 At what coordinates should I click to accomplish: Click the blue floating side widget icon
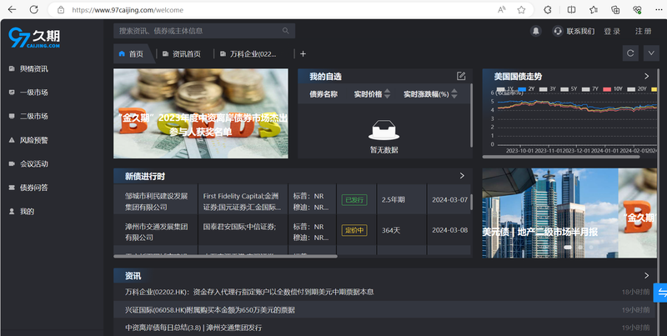click(x=660, y=292)
